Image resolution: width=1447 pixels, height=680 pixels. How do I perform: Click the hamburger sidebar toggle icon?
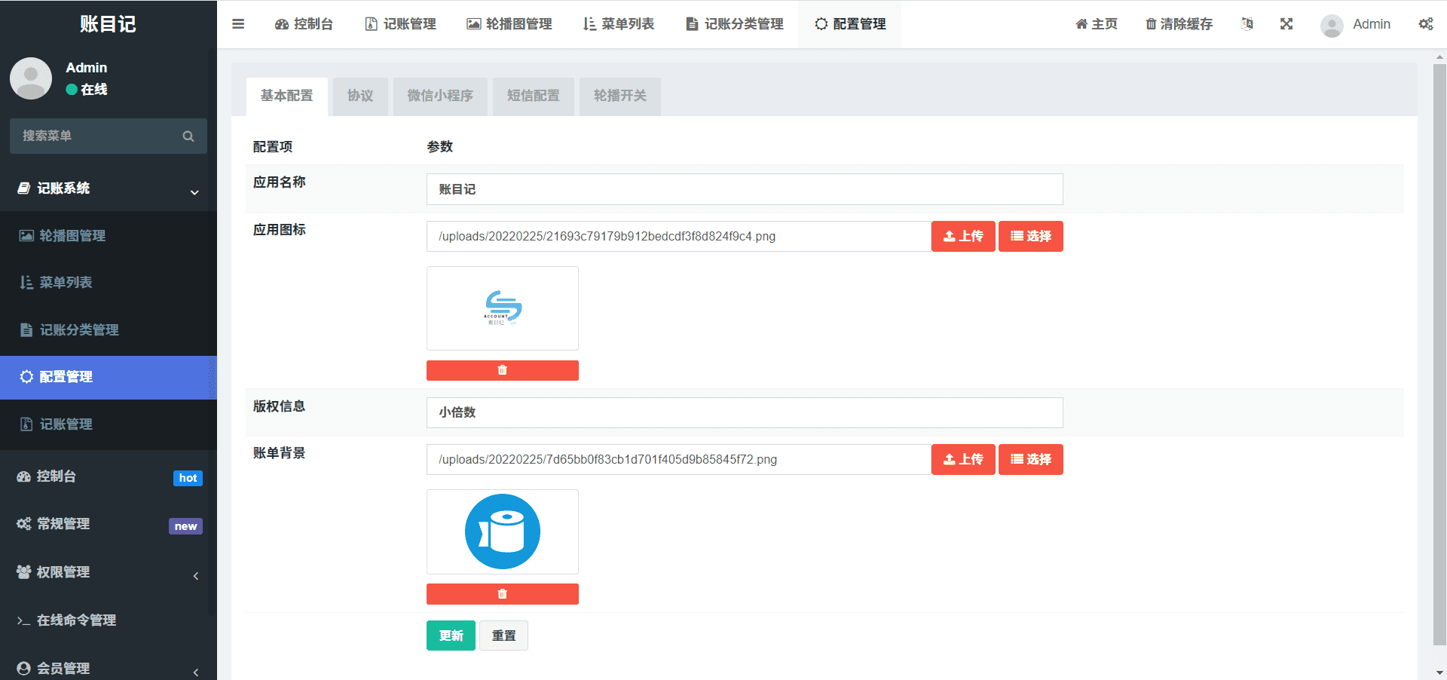238,24
